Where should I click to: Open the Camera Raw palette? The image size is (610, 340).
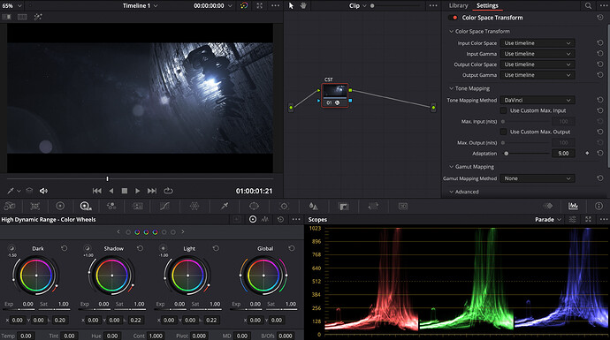pos(10,206)
